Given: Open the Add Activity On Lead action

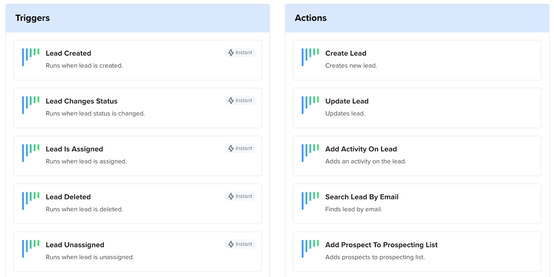Looking at the screenshot, I should 361,149.
